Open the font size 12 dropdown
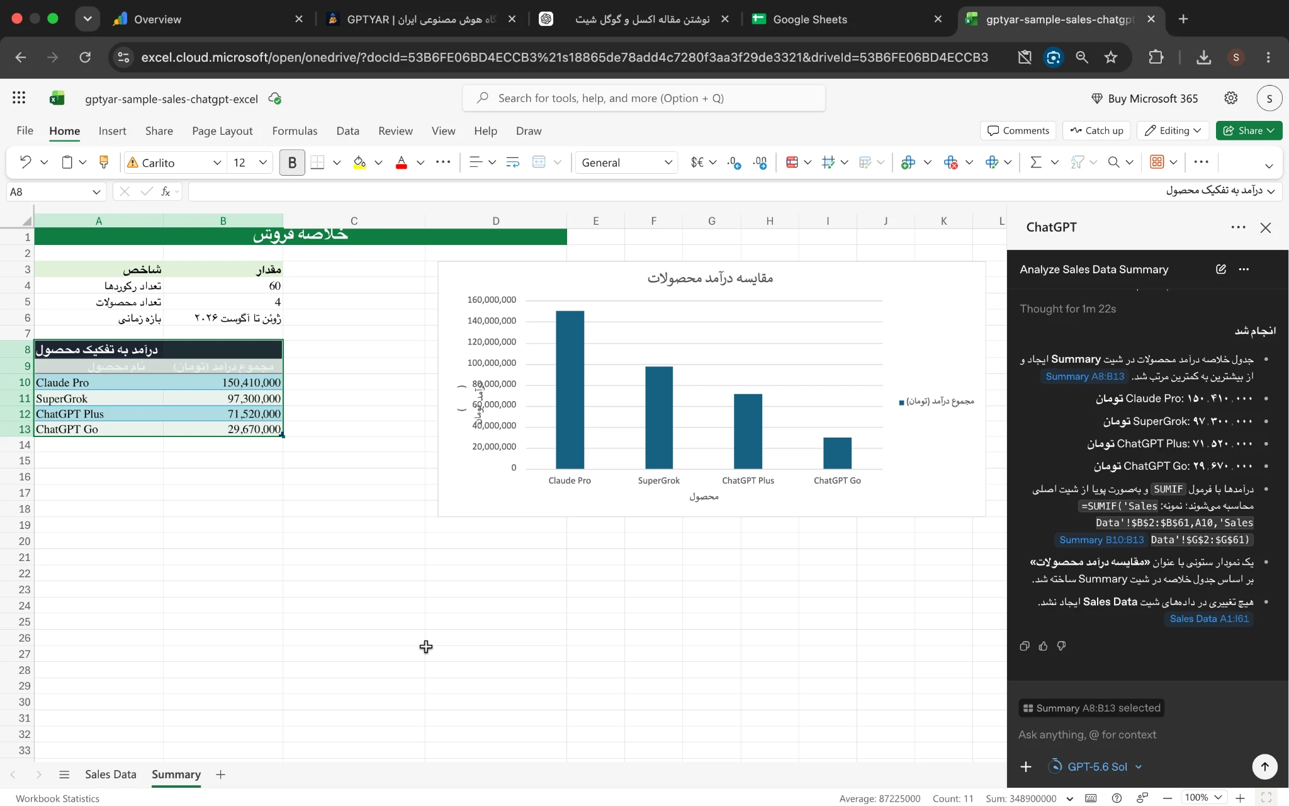The image size is (1289, 806). 262,162
